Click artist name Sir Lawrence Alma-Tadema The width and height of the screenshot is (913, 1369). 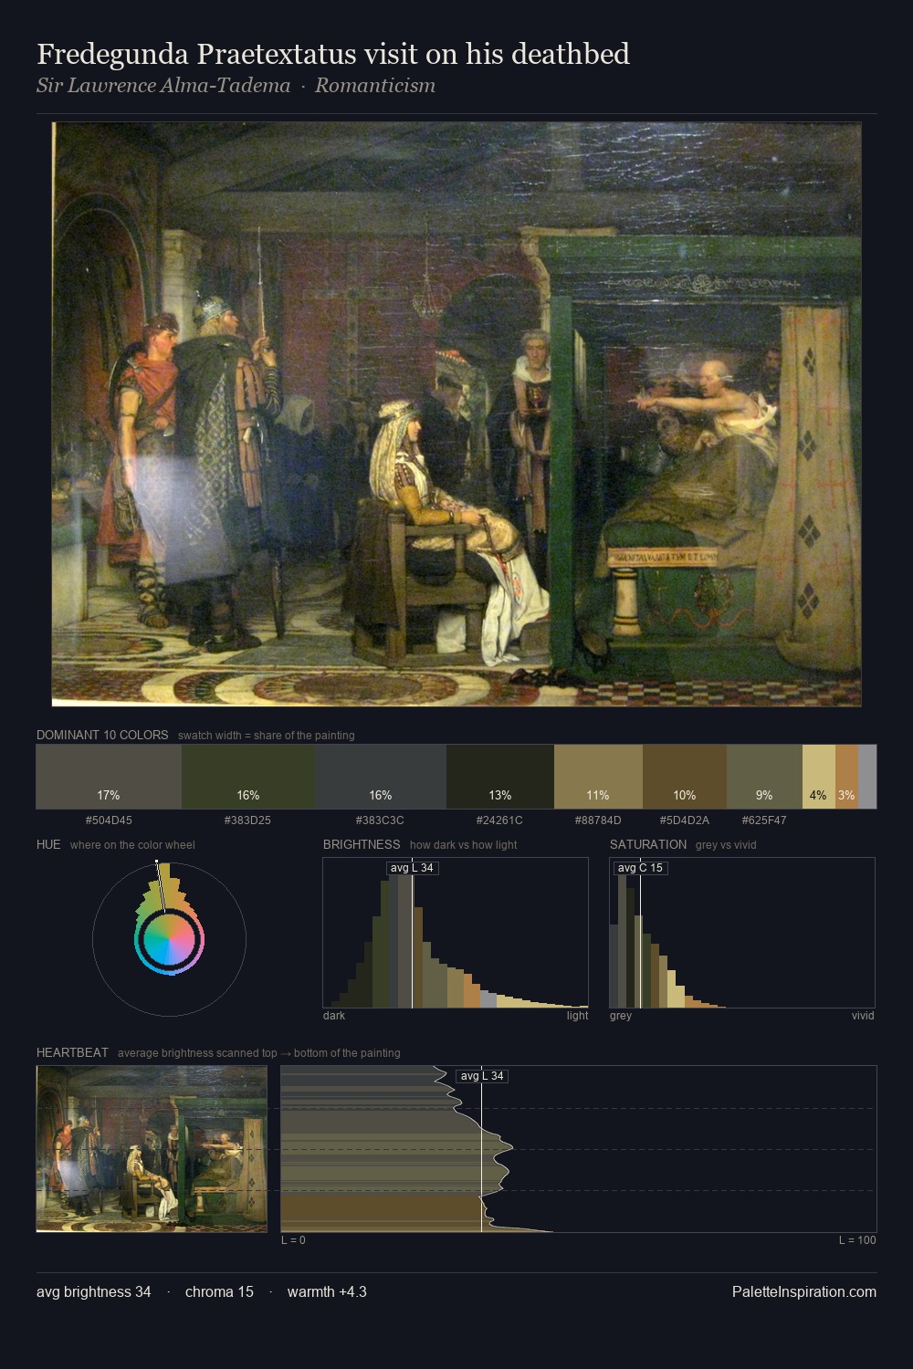[x=163, y=86]
